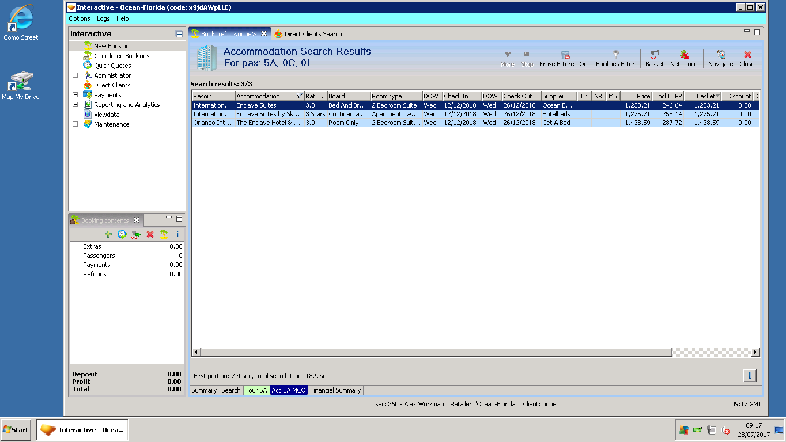Screen dimensions: 786x442
Task: Switch to the Search bottom tab
Action: point(231,390)
